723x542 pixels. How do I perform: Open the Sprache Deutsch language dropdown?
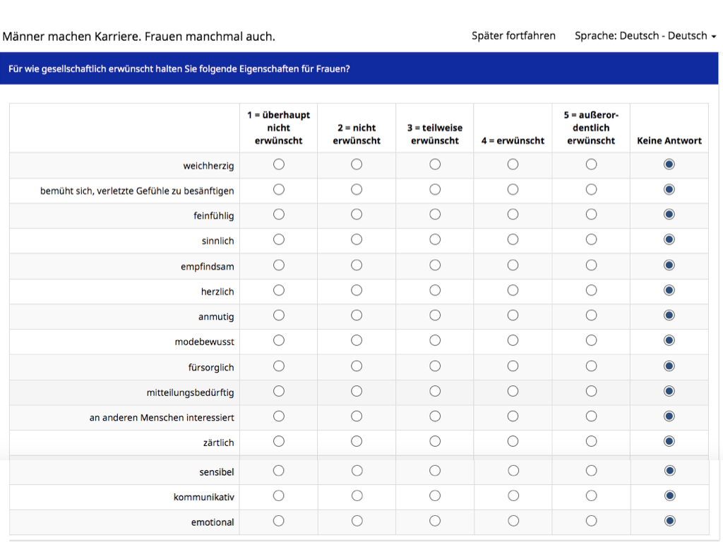[645, 36]
